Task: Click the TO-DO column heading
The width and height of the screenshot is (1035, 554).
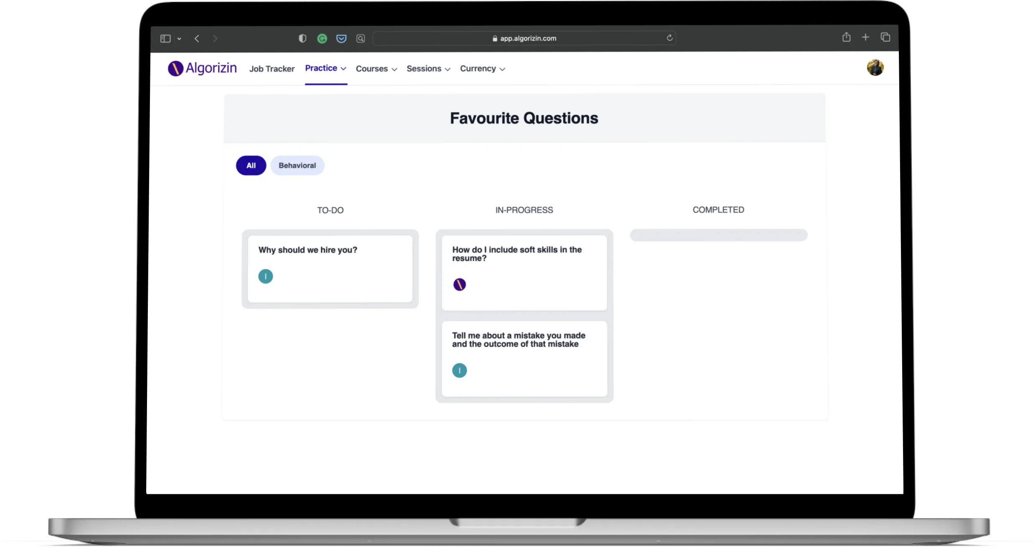Action: [x=330, y=210]
